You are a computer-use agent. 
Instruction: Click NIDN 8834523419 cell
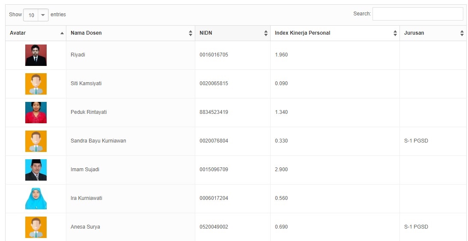[x=214, y=112]
